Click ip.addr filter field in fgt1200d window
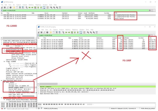Image resolution: width=158 pixels, height=111 pixels. [x=75, y=10]
